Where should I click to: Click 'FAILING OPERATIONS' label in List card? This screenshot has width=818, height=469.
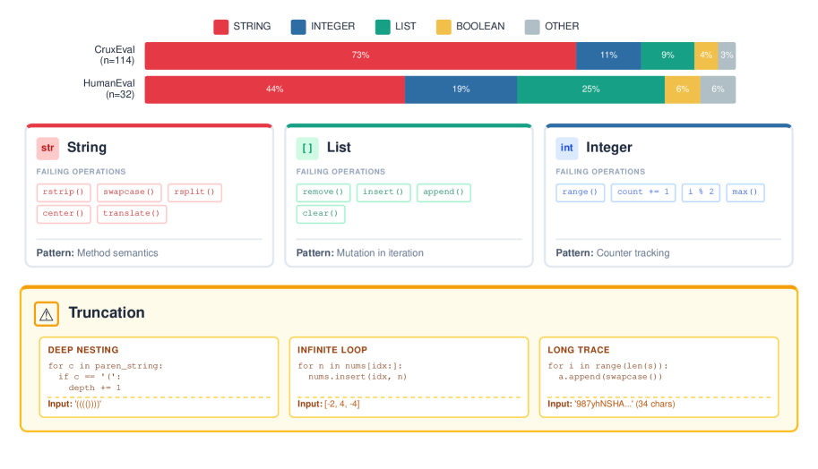pyautogui.click(x=340, y=172)
